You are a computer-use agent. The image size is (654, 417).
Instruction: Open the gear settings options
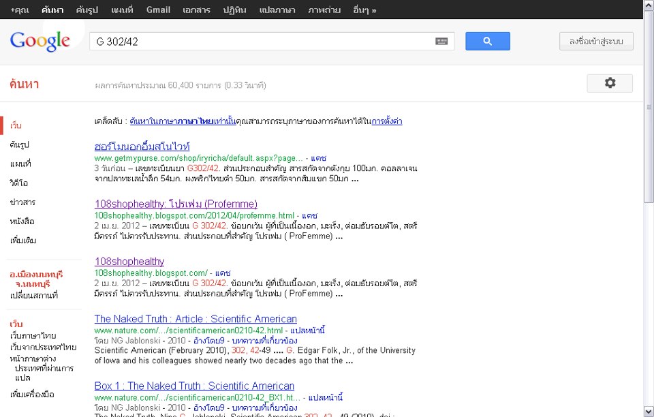click(610, 83)
